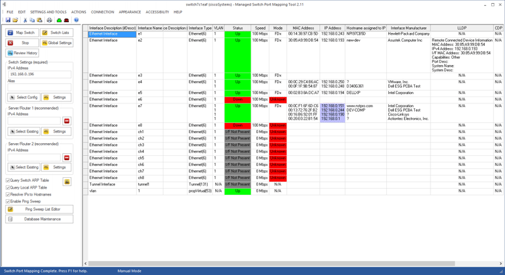Open Review History

pos(22,53)
